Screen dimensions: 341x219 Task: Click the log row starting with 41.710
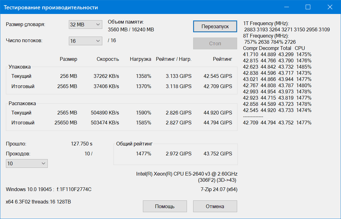(x=277, y=54)
